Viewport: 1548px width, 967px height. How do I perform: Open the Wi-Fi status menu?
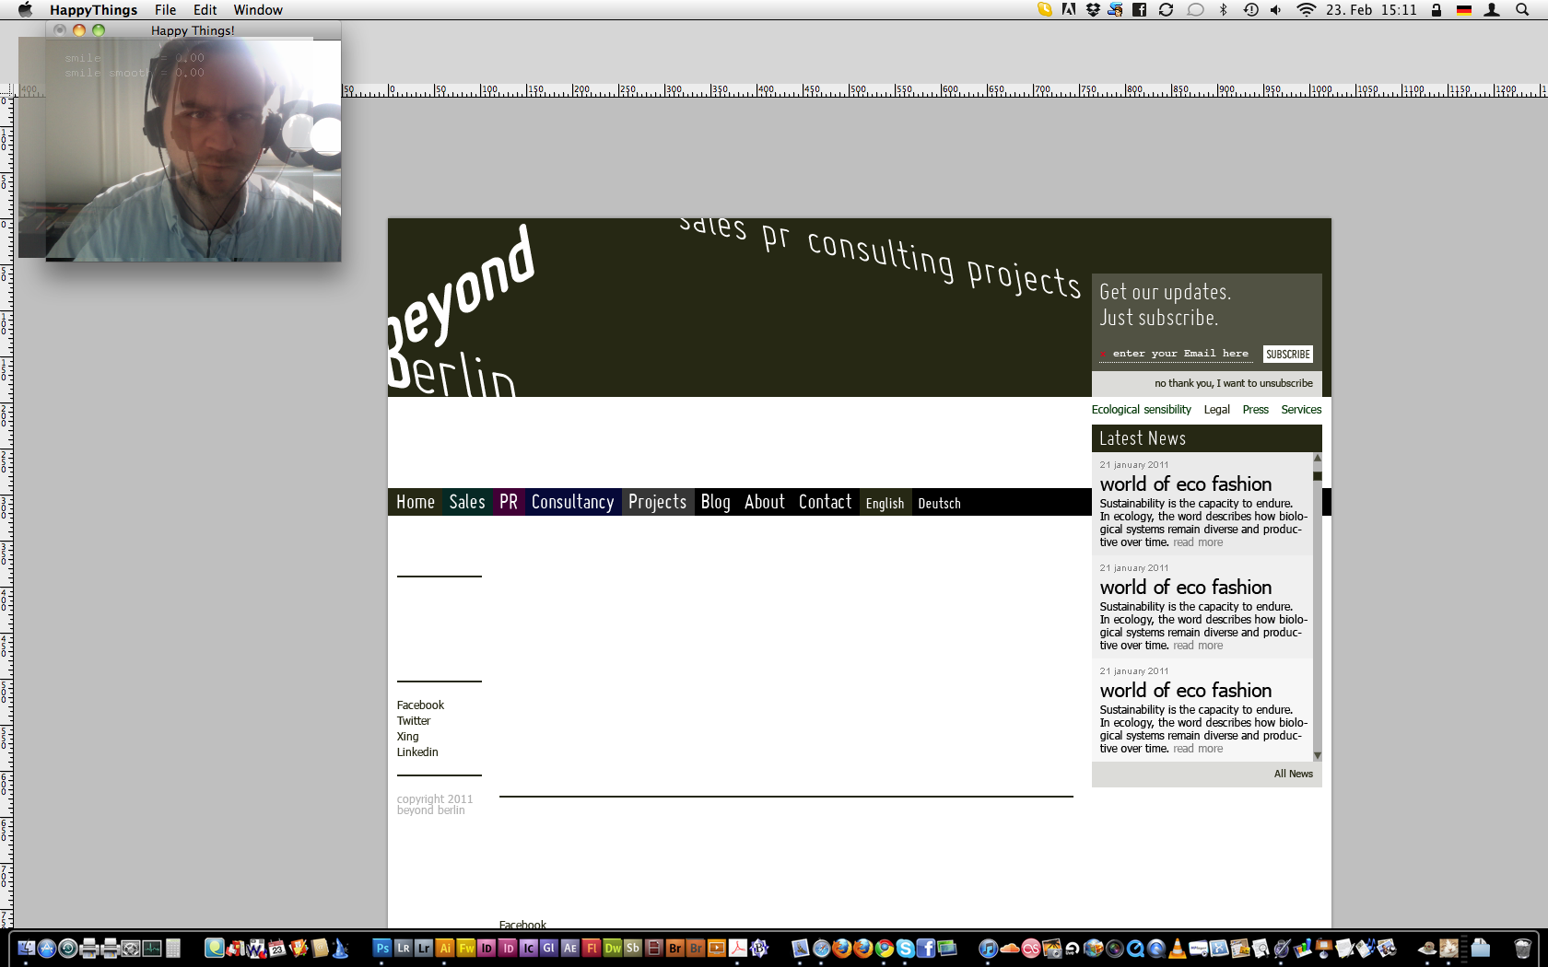(1305, 10)
